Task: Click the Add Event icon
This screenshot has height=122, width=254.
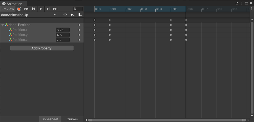Action: coord(80,15)
